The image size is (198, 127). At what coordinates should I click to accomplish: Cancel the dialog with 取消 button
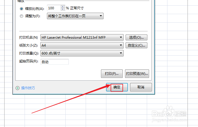[x=141, y=87]
